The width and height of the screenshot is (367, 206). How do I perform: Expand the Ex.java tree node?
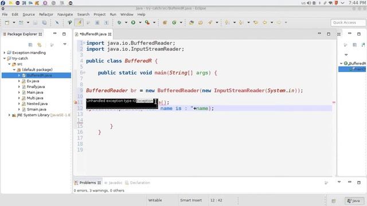[19, 81]
